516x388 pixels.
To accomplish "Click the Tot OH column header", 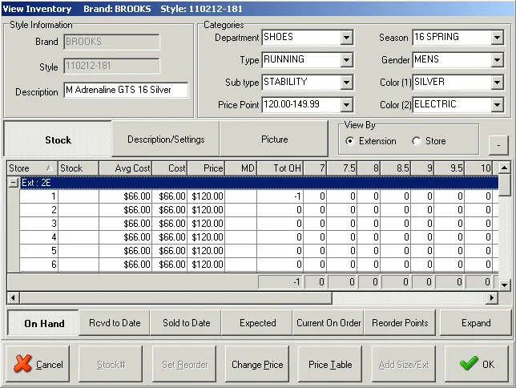I will click(x=280, y=168).
